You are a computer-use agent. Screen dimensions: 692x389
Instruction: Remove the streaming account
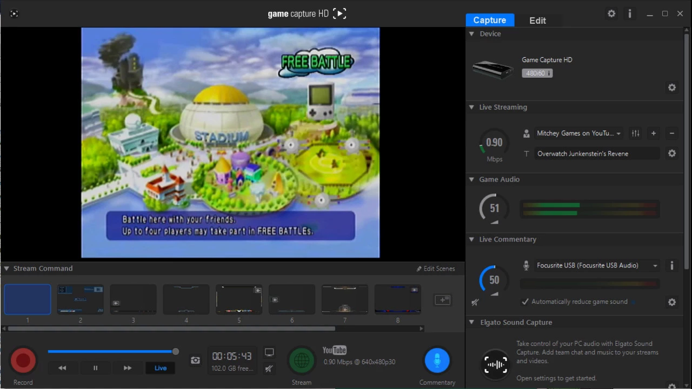click(672, 133)
